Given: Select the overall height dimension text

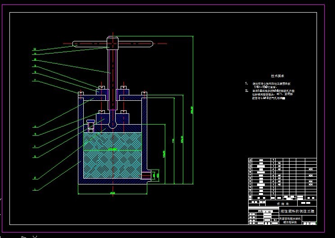Looking at the screenshot, I should (192, 110).
